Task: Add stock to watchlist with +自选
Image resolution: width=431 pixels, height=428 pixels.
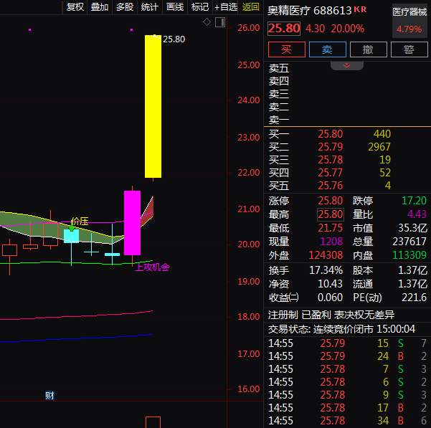Action: pyautogui.click(x=226, y=7)
